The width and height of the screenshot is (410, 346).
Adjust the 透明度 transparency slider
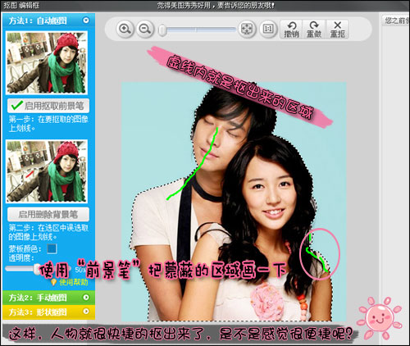37,269
